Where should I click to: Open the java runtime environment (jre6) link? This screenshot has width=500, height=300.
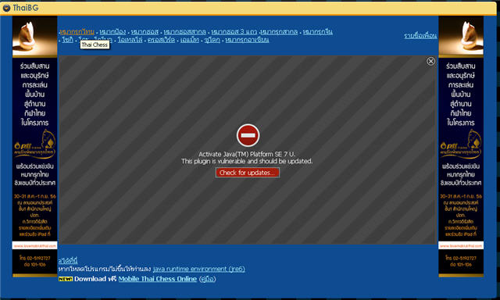pyautogui.click(x=199, y=269)
